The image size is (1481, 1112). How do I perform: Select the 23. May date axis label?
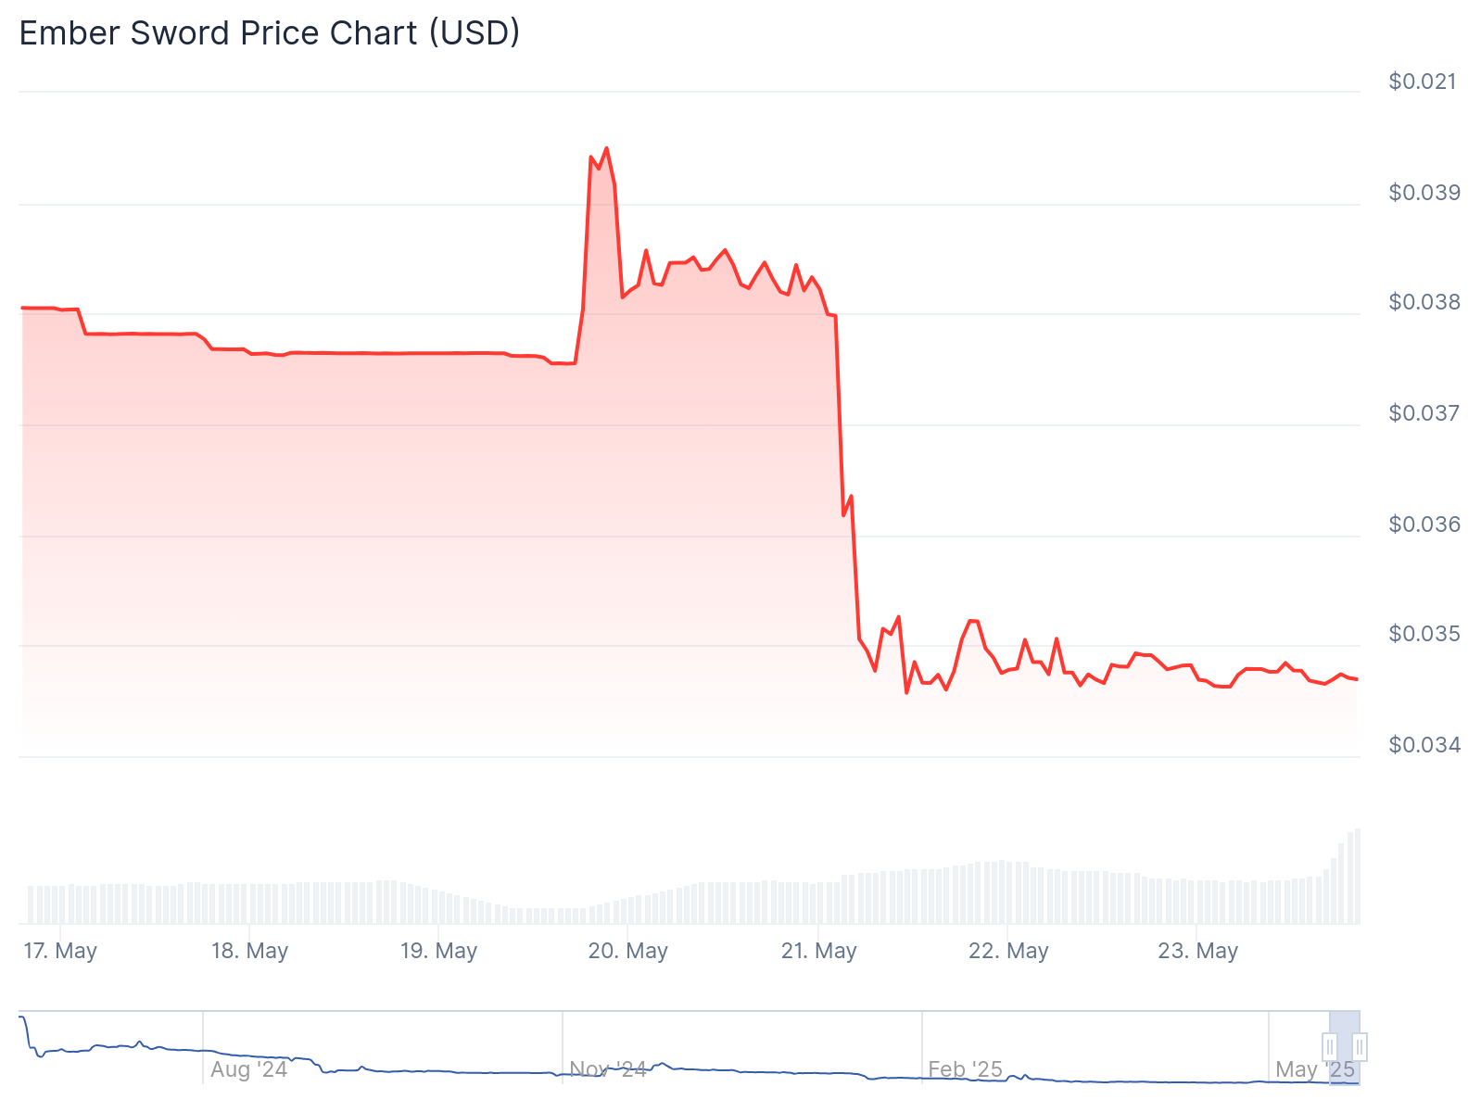(x=1197, y=951)
